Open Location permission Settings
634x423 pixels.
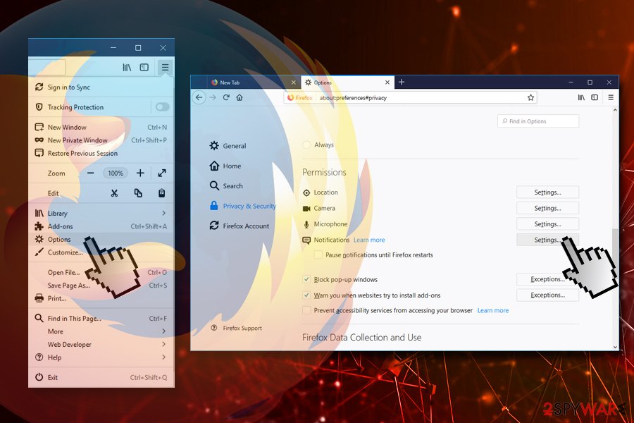click(x=547, y=192)
